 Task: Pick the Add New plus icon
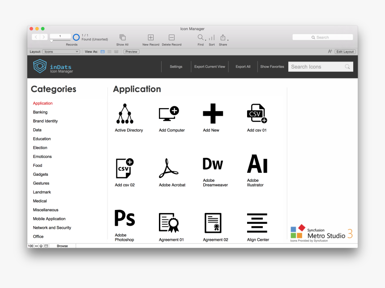[213, 113]
